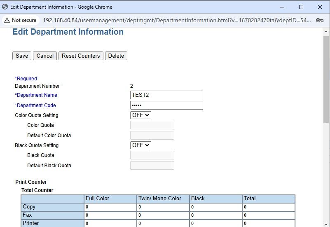Viewport: 330px width, 227px height.
Task: Click the Printer Total counter field
Action: [x=269, y=223]
